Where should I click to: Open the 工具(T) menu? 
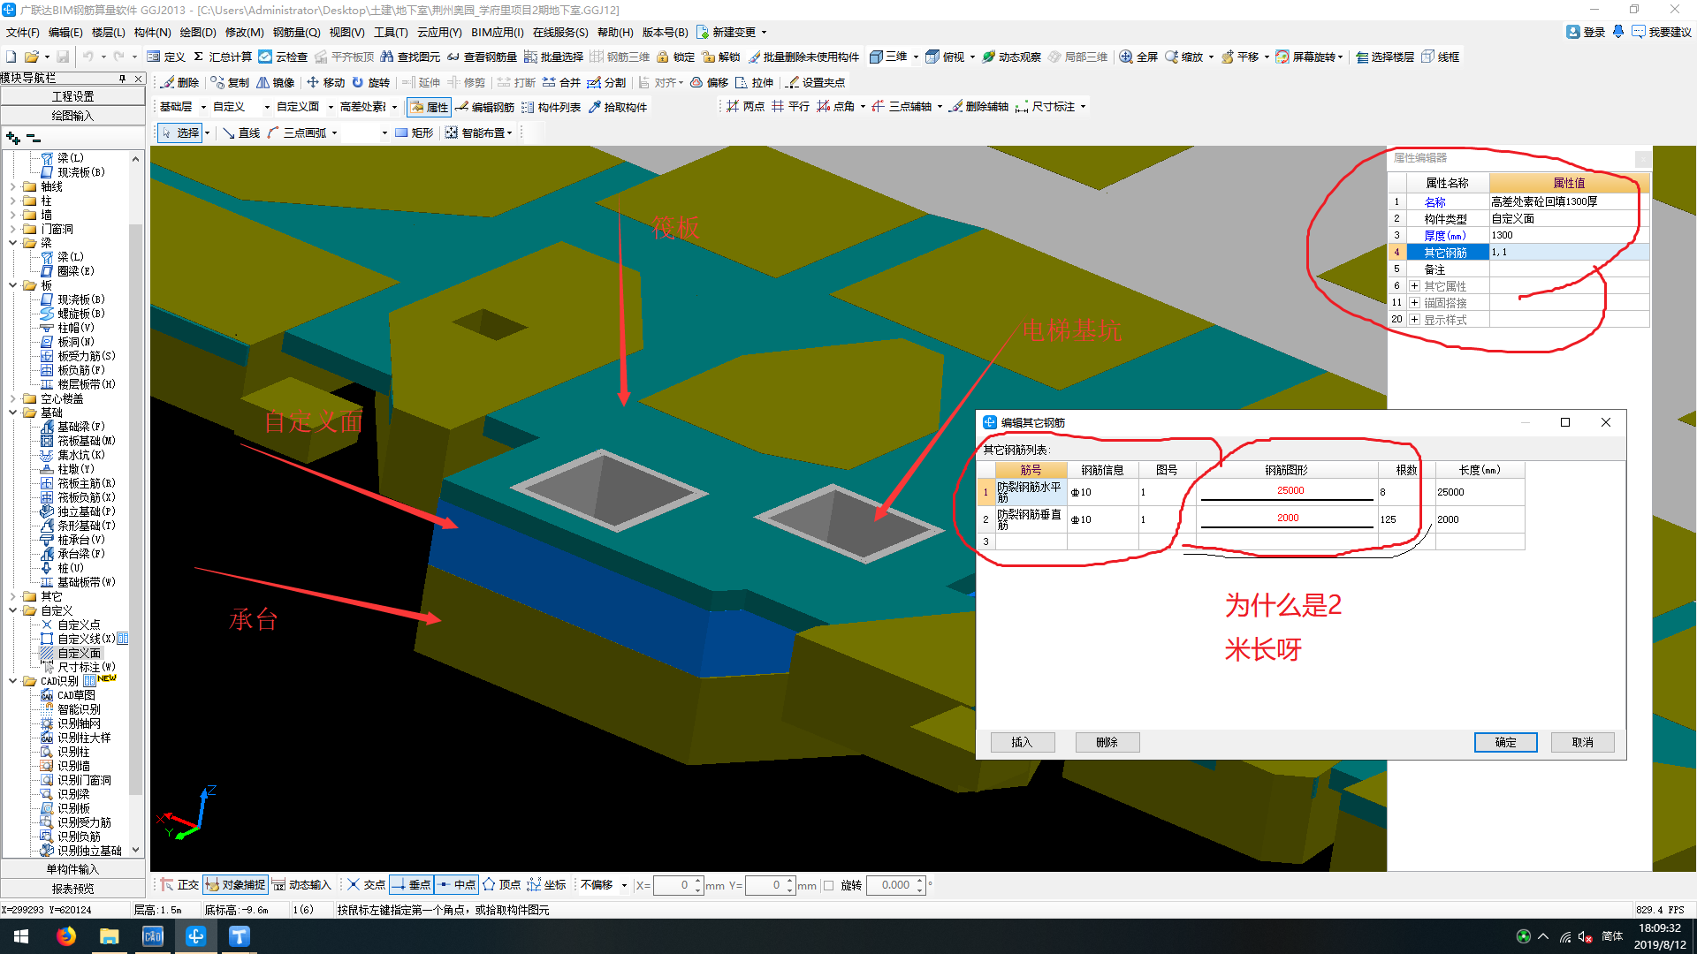(x=391, y=32)
